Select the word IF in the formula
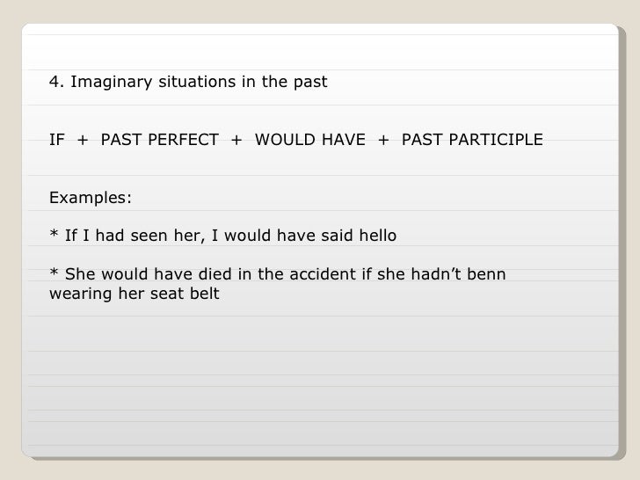The height and width of the screenshot is (480, 640). (57, 140)
